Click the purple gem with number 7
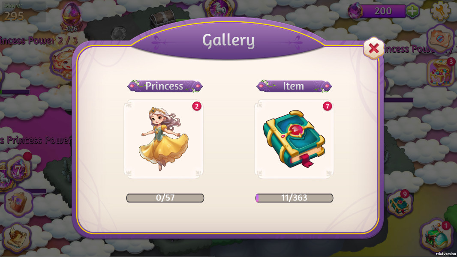457x257 pixels. (19, 169)
